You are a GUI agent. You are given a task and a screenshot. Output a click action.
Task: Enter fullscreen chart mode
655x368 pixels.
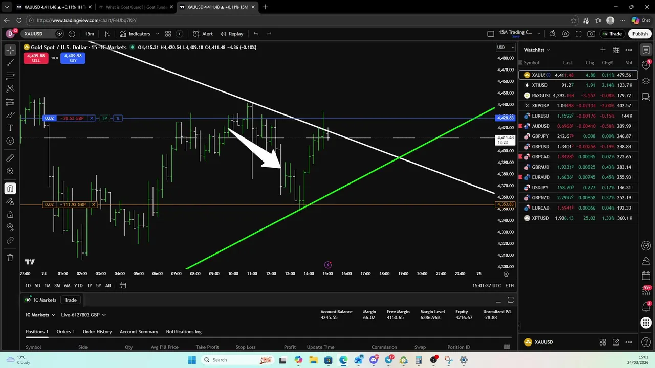[x=579, y=34]
